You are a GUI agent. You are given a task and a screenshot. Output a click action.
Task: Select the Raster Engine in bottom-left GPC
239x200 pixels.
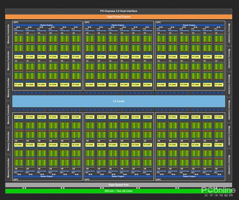47,176
